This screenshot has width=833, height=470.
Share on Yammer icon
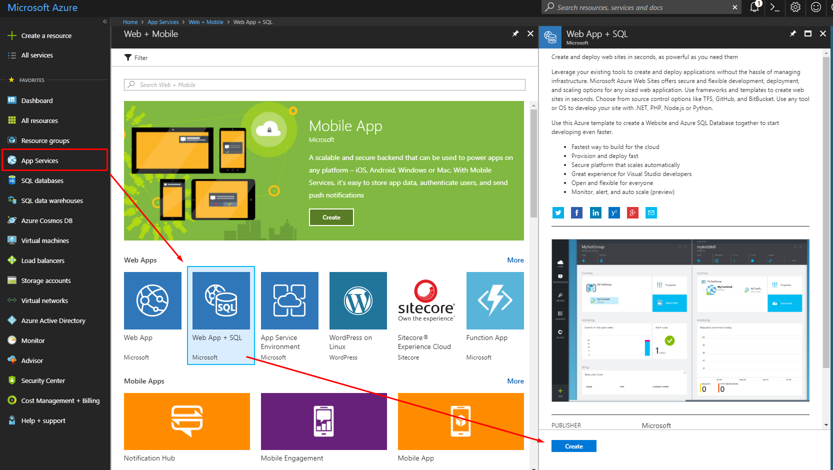(614, 213)
